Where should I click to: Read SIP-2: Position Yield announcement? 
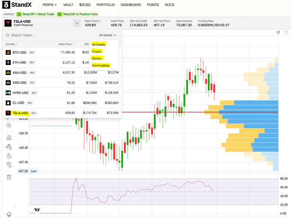pyautogui.click(x=80, y=14)
